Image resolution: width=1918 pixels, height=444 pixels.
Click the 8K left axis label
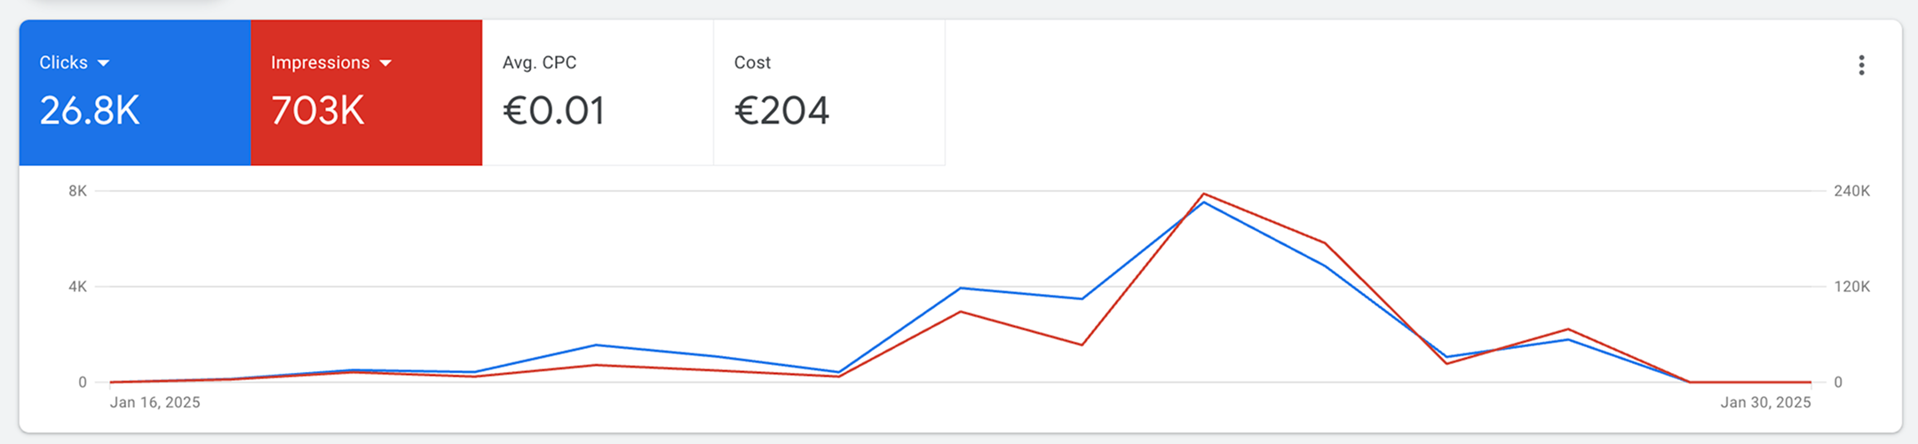78,191
